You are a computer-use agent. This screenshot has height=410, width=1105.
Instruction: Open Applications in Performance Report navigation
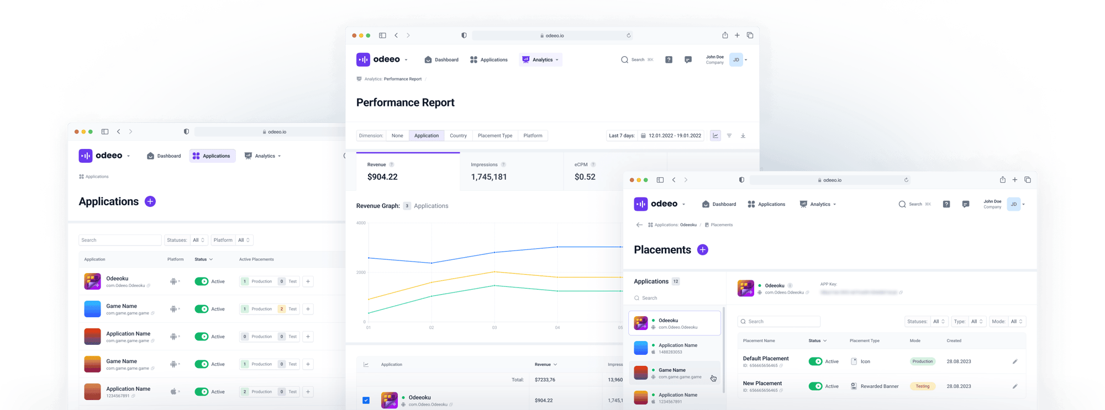(489, 60)
